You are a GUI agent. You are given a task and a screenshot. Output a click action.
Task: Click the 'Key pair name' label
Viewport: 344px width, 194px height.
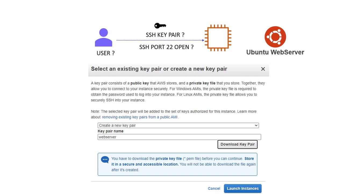(110, 131)
